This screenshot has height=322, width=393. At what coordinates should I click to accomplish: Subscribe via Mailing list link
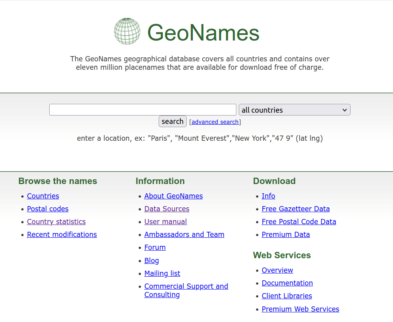pyautogui.click(x=162, y=273)
